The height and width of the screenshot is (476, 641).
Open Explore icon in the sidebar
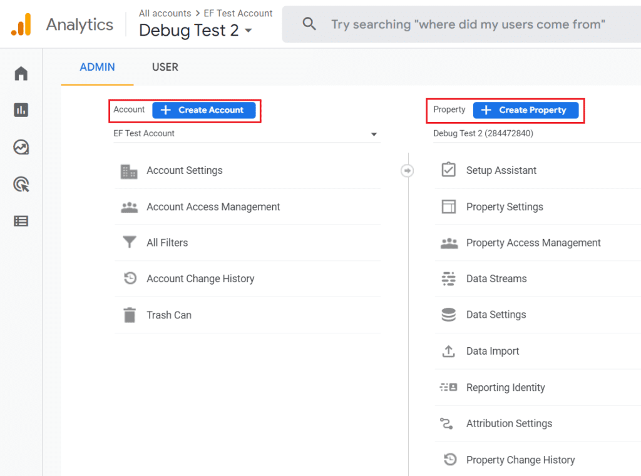[21, 147]
